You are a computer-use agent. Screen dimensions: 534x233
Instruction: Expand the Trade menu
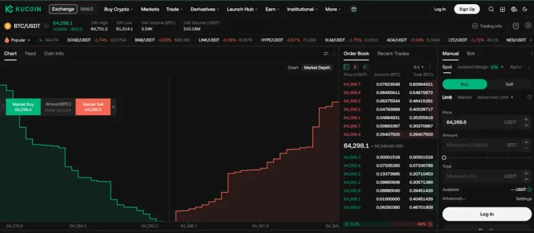tap(174, 9)
